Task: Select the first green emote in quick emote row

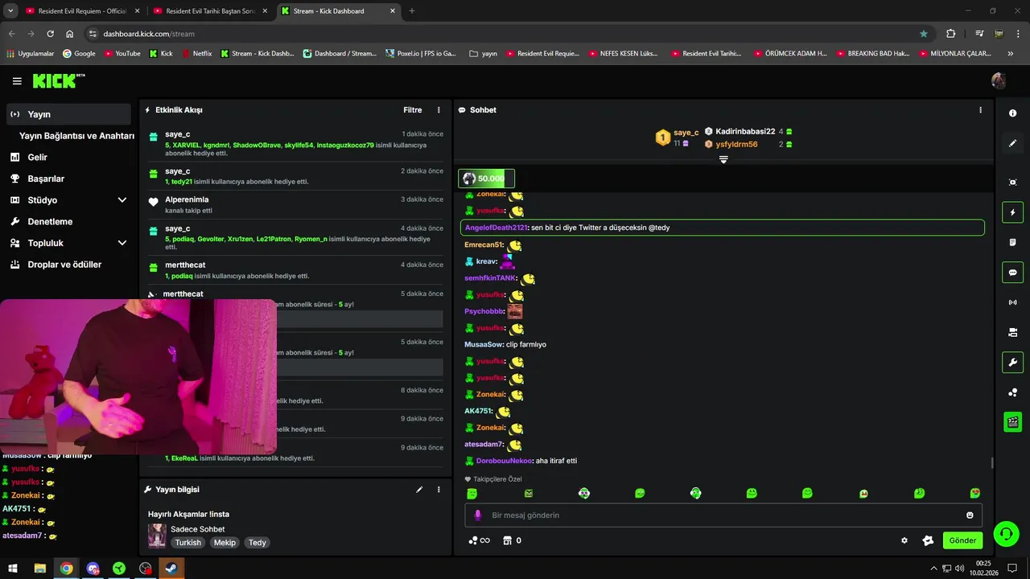Action: click(x=472, y=493)
